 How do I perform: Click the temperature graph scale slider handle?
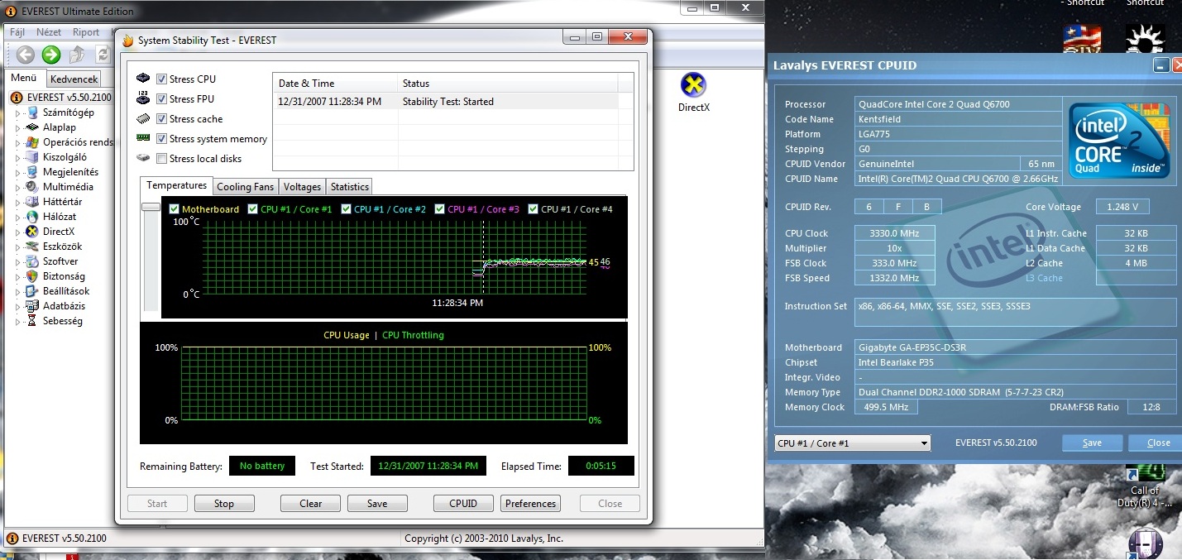[x=151, y=207]
